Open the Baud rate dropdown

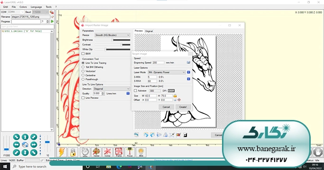tap(40, 12)
